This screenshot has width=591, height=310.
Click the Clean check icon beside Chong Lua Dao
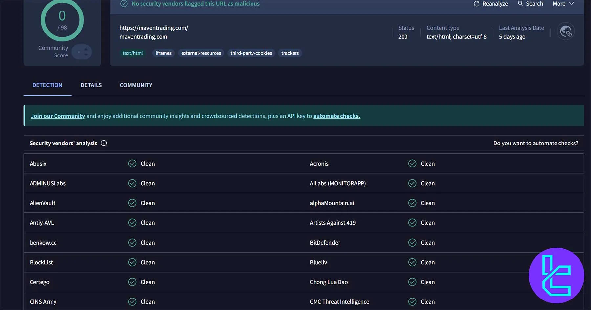412,282
